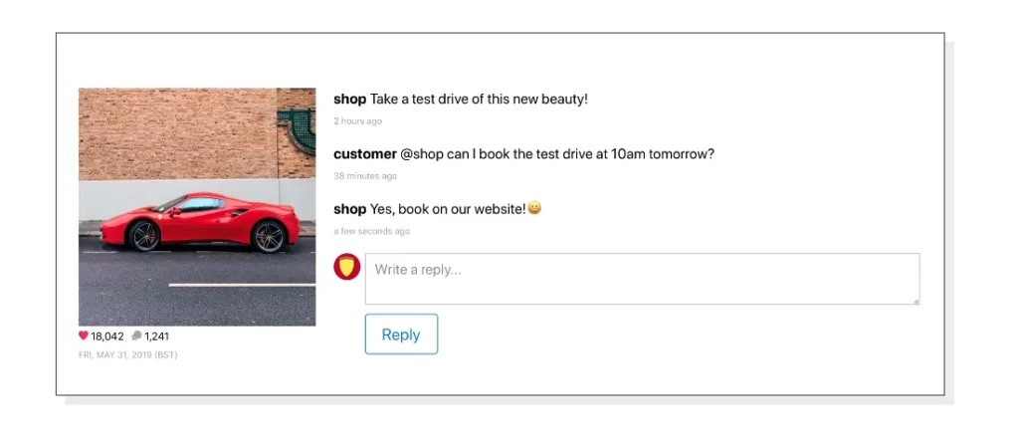1019x442 pixels.
Task: Click the 'Take a test drive of this new beauty!' caption
Action: pyautogui.click(x=479, y=100)
